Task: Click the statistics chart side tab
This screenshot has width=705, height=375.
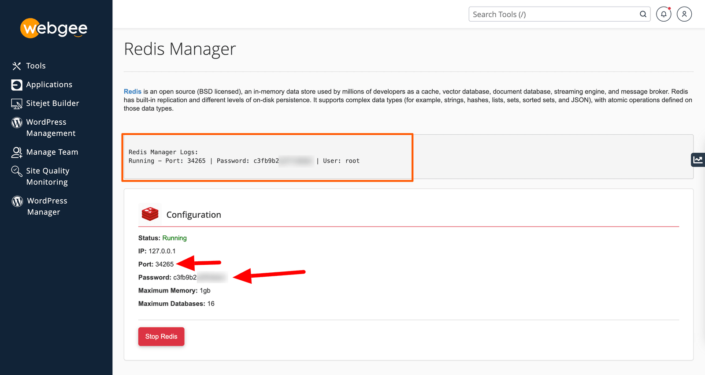Action: click(698, 160)
